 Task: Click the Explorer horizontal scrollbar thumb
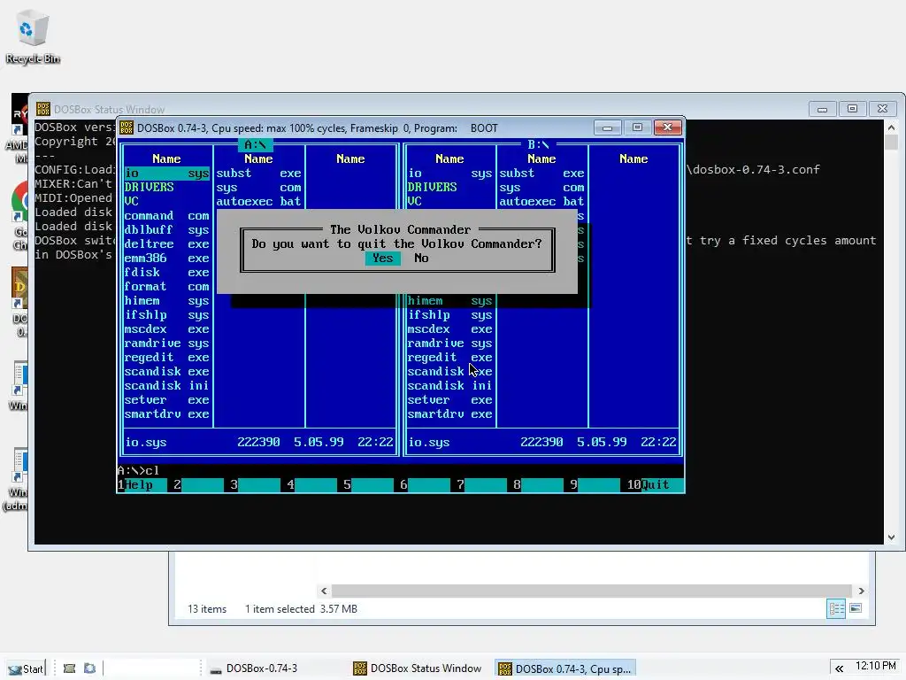click(592, 591)
